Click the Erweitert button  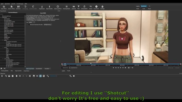47,69
